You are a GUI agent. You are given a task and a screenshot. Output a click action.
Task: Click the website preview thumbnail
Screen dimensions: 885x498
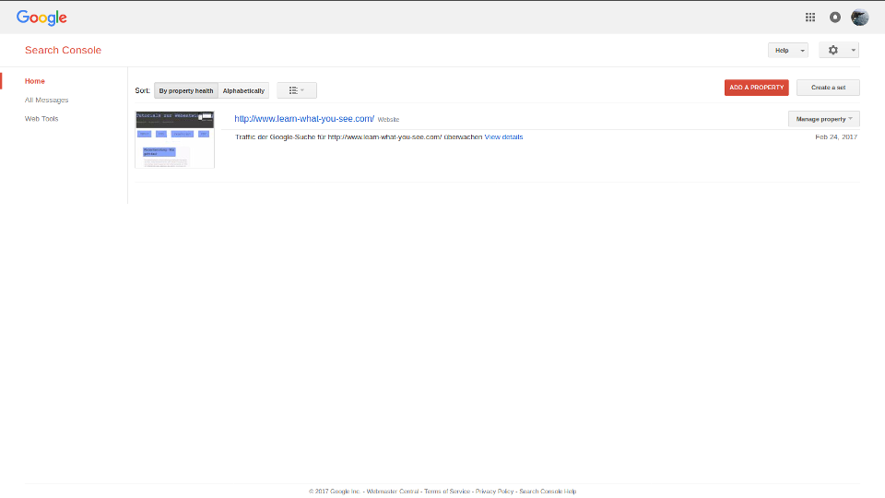click(x=175, y=139)
